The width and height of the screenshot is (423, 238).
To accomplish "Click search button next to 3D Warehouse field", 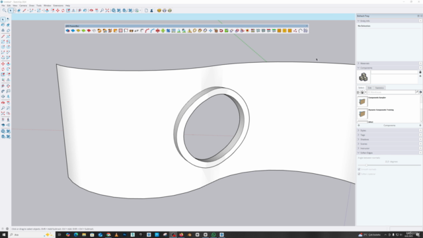I will 417,92.
